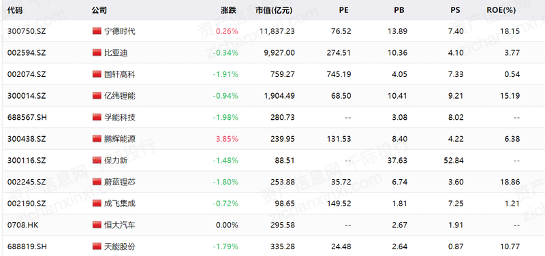Select stock code 688567.SH
Viewport: 545px width, 256px height.
pyautogui.click(x=27, y=117)
